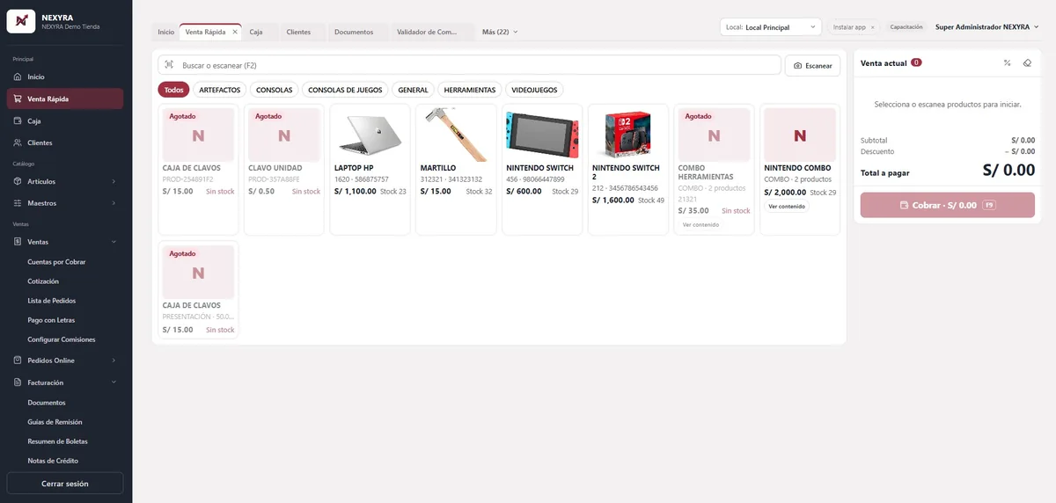Select the NINTENDO SWITCH S/ 600.00 thumbnail

point(542,135)
